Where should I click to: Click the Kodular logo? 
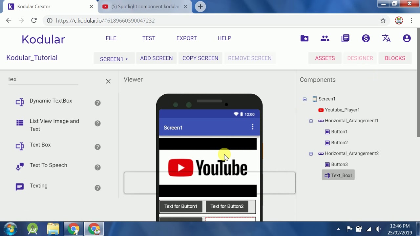tap(43, 39)
